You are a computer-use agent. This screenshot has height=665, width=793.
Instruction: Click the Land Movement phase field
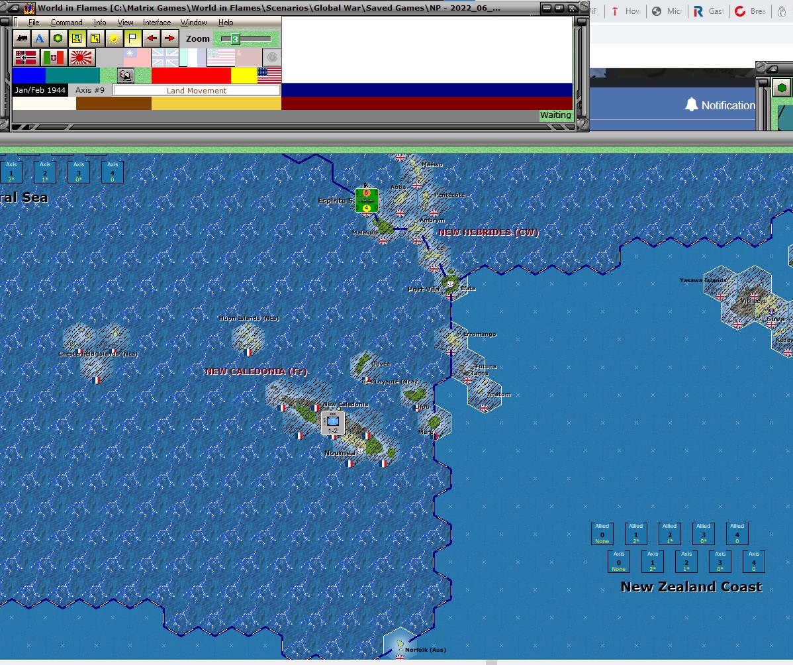point(196,91)
